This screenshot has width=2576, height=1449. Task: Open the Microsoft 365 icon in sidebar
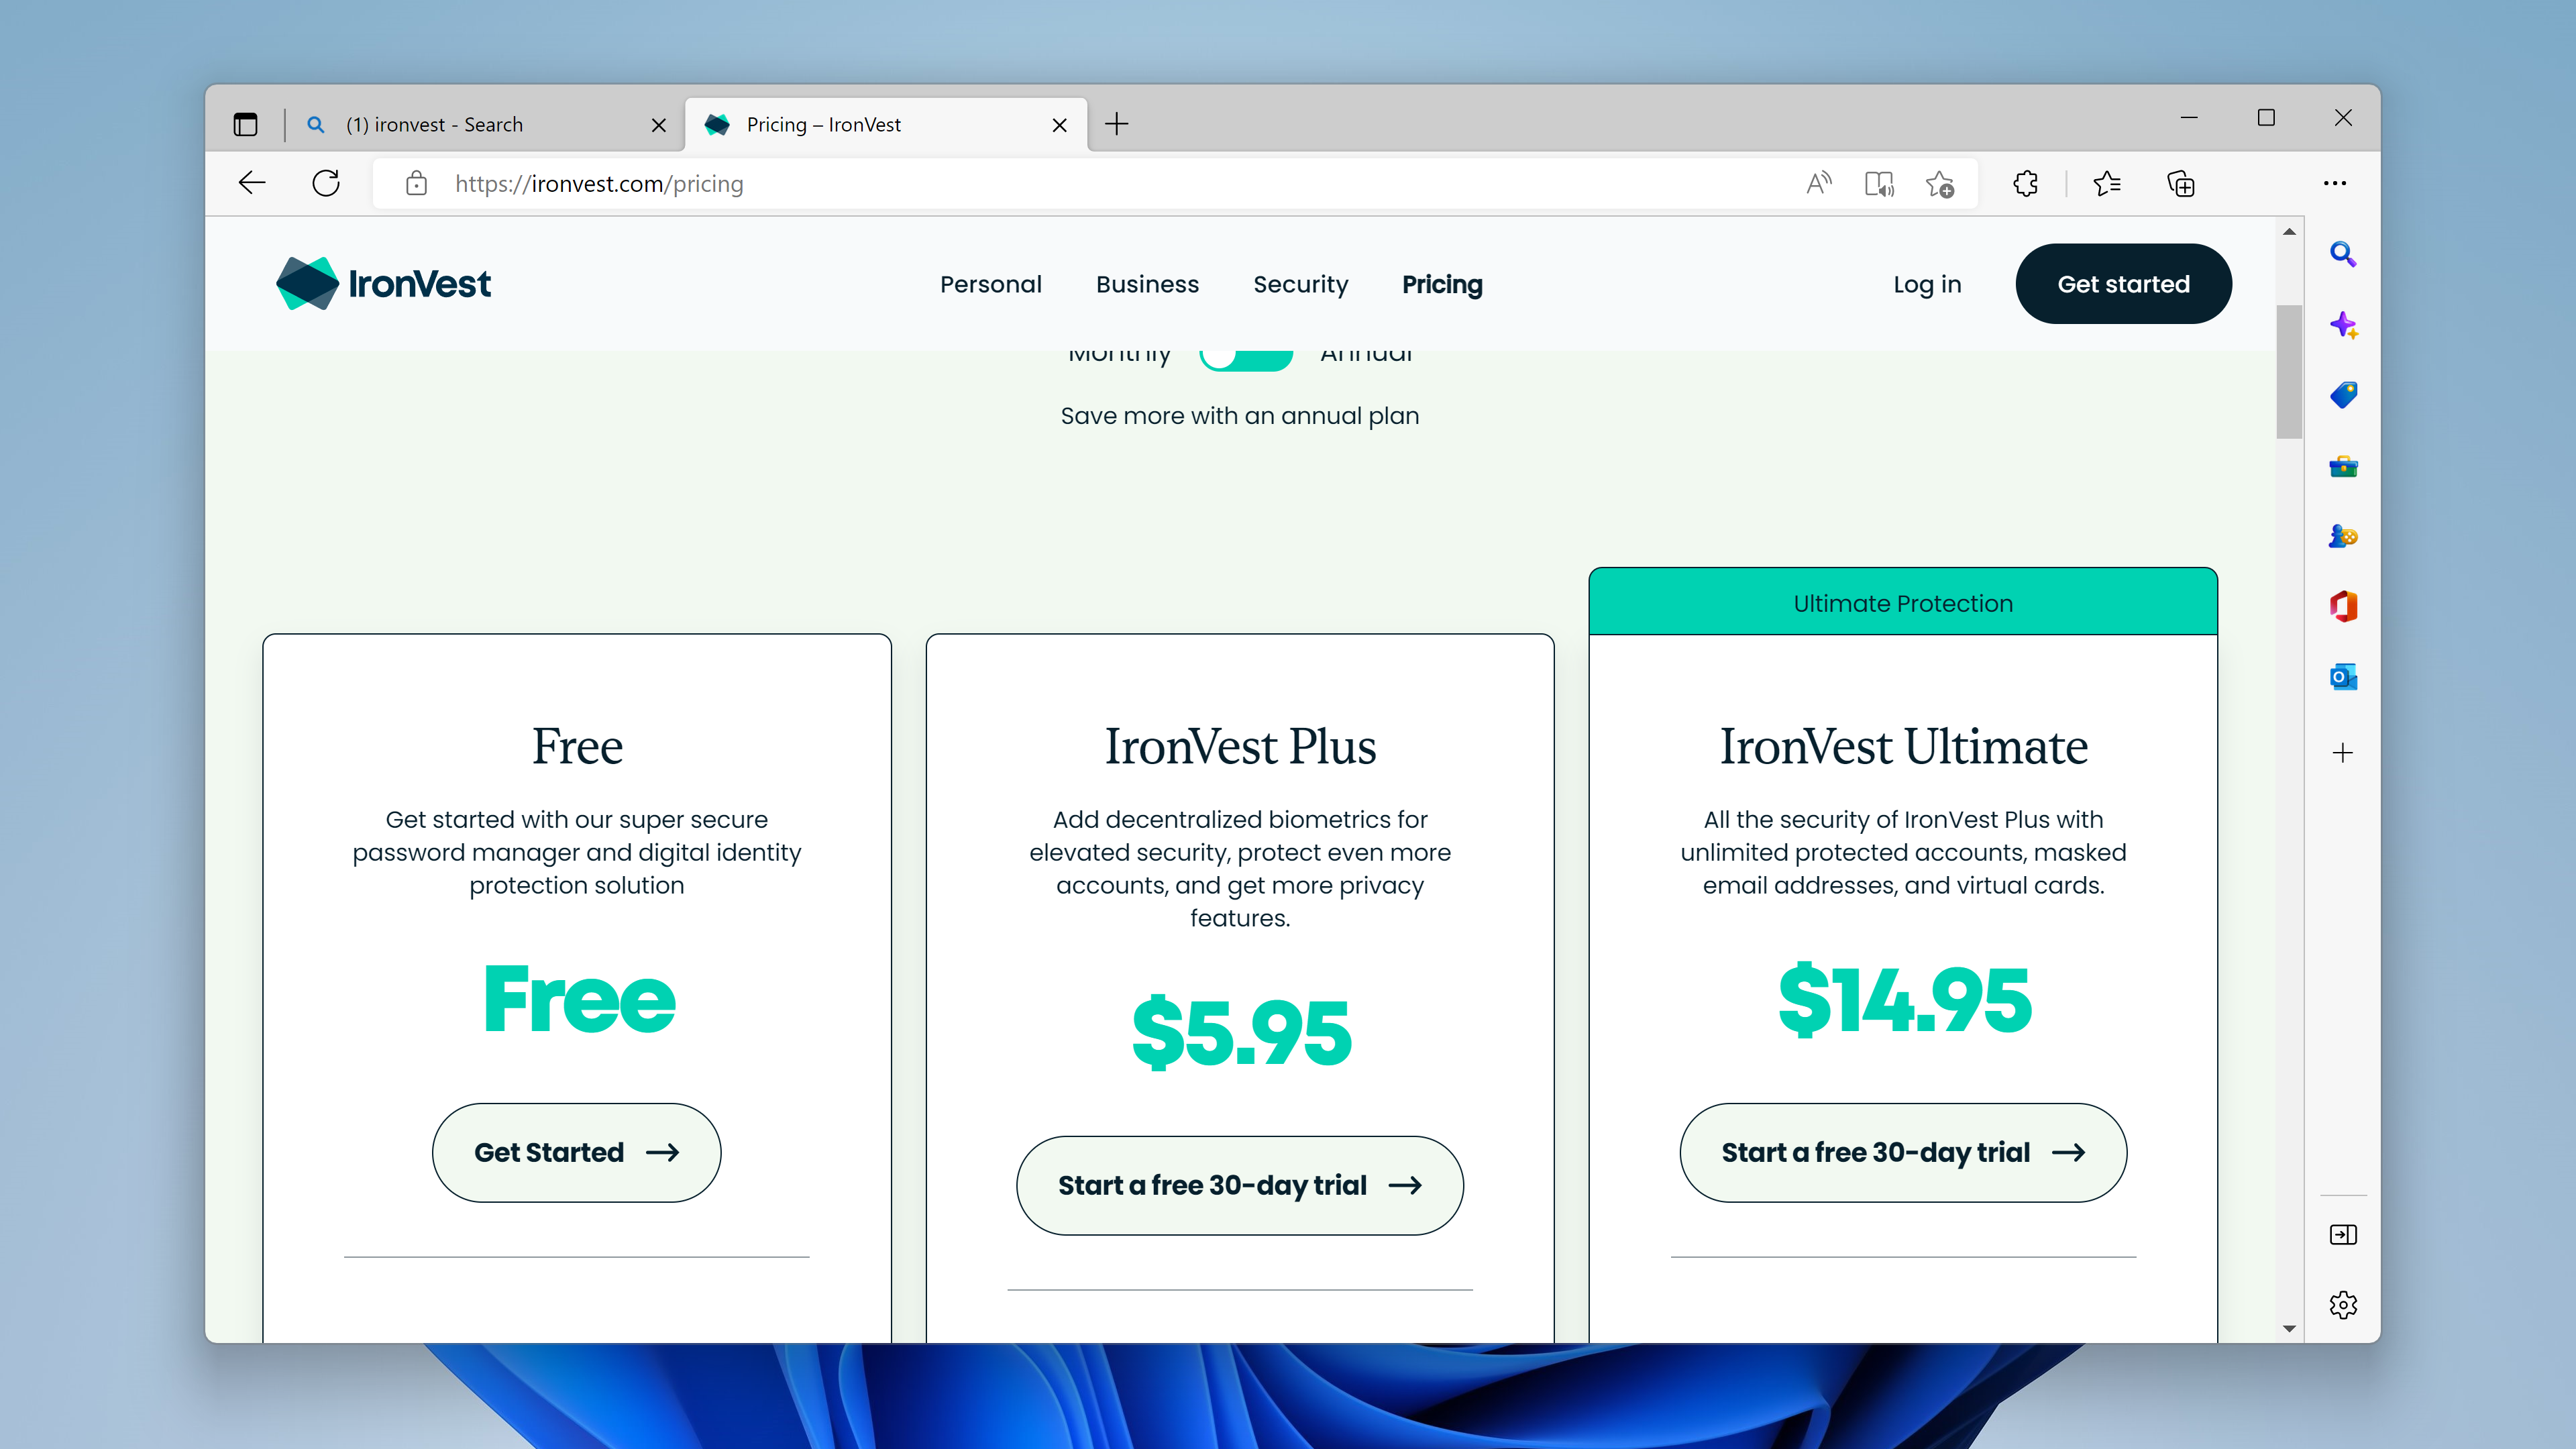coord(2343,606)
